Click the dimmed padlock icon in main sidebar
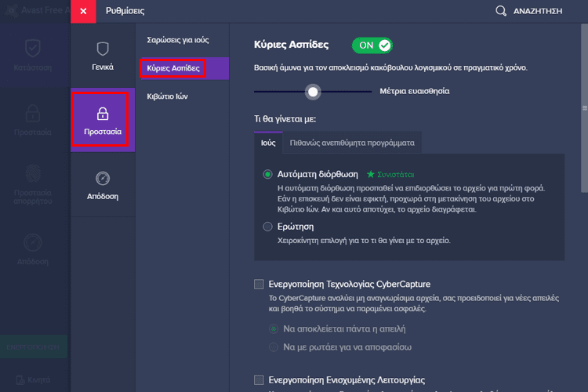 33,111
